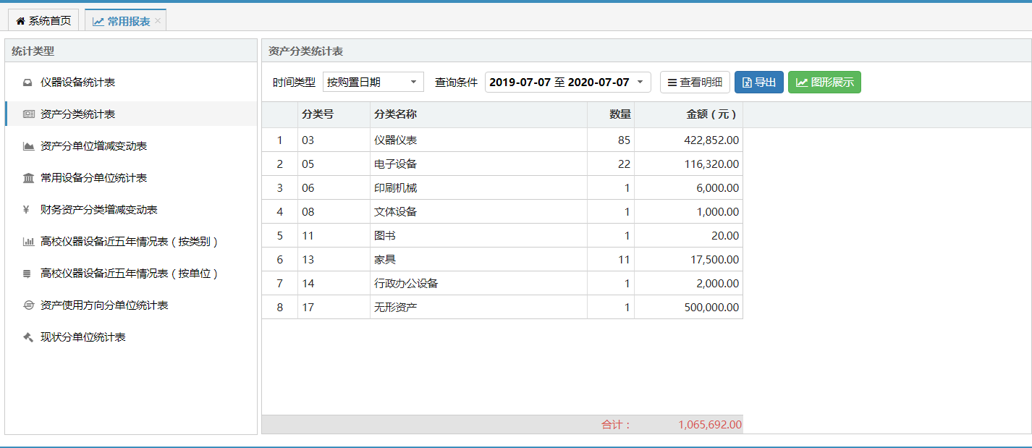Sort by the 数量 column header
1032x448 pixels.
(619, 114)
